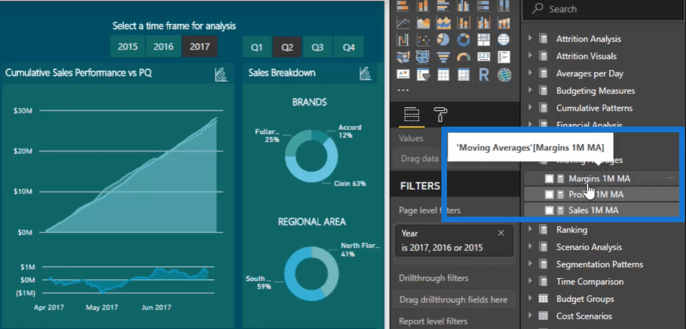The image size is (686, 329).
Task: Select the Slicer visualization
Action: (x=423, y=75)
